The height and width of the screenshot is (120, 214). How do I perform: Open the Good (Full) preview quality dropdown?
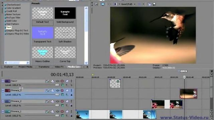point(128,4)
